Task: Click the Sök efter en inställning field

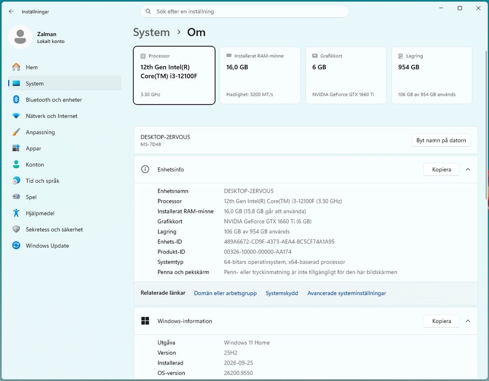Action: coord(244,12)
